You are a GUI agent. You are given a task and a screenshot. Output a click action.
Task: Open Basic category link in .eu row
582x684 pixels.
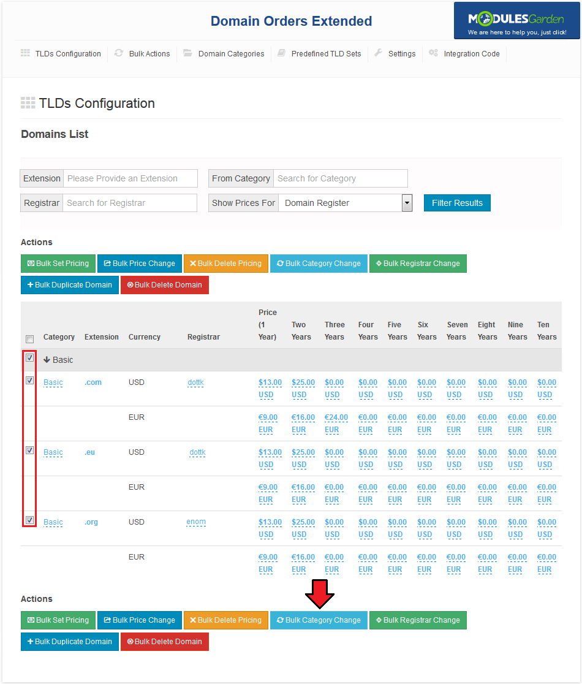pyautogui.click(x=53, y=452)
